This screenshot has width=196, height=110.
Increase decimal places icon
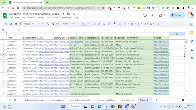pos(53,24)
